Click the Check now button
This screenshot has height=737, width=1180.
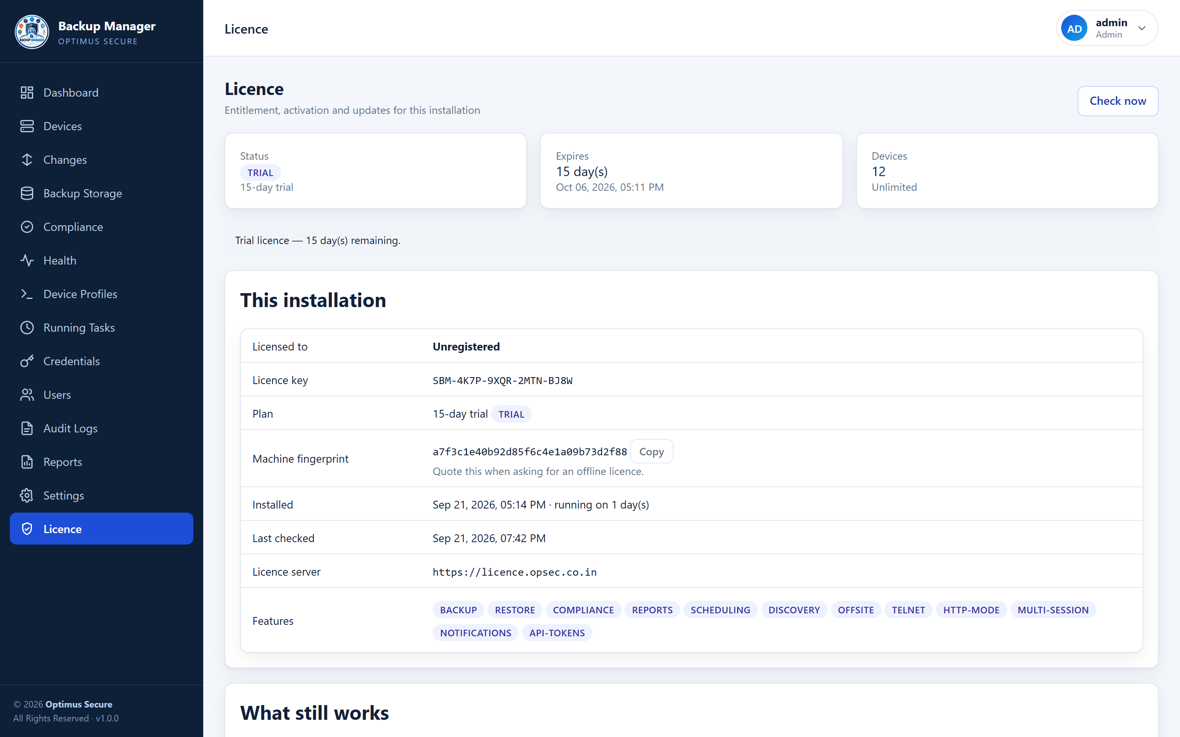click(1118, 101)
